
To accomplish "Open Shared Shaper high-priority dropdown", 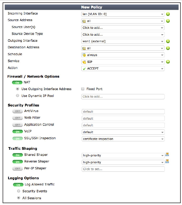I will click(x=123, y=155).
